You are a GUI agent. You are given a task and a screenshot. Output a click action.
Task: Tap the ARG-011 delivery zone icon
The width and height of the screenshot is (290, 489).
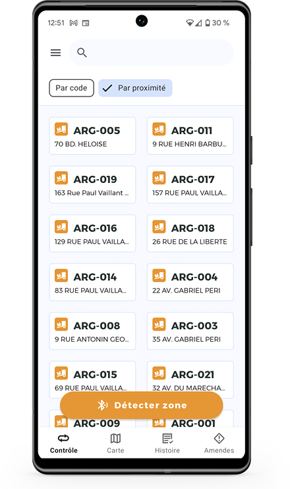(x=159, y=129)
